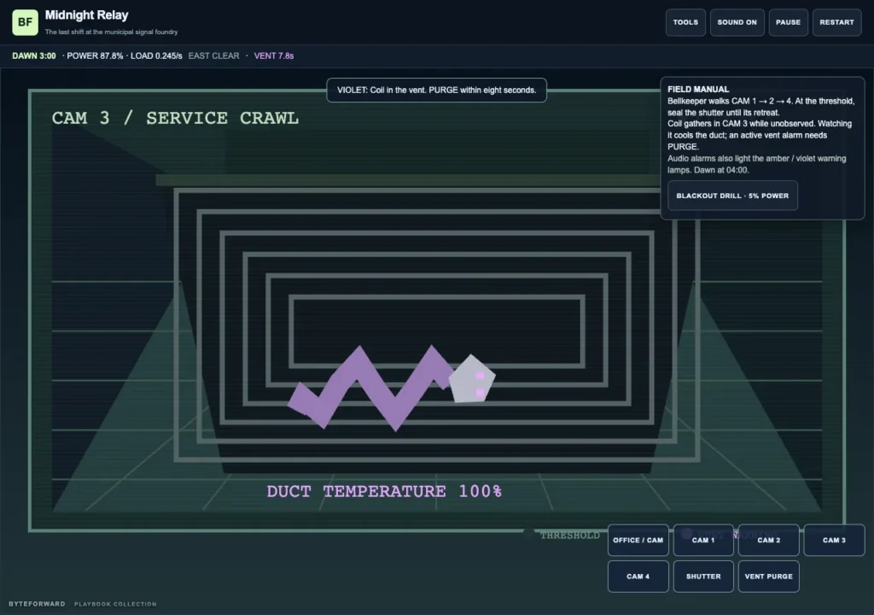Click the PLAYBOOK COLLECTION footer text
Viewport: 874px width, 615px height.
pyautogui.click(x=115, y=604)
